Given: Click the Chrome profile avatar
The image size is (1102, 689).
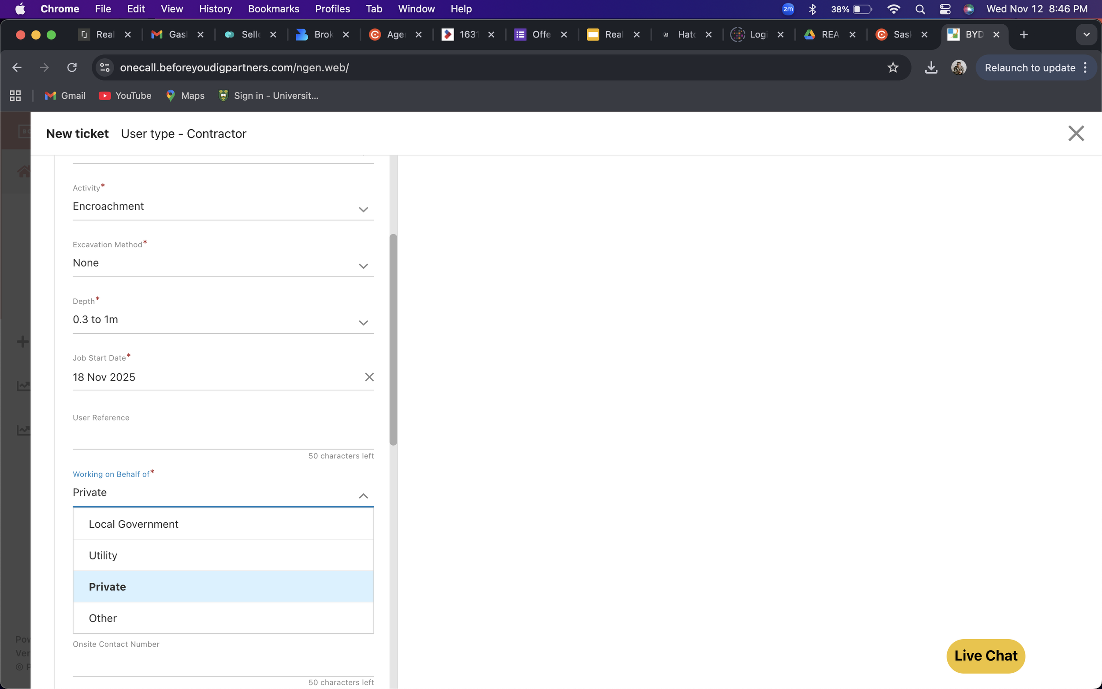Looking at the screenshot, I should click(x=958, y=68).
